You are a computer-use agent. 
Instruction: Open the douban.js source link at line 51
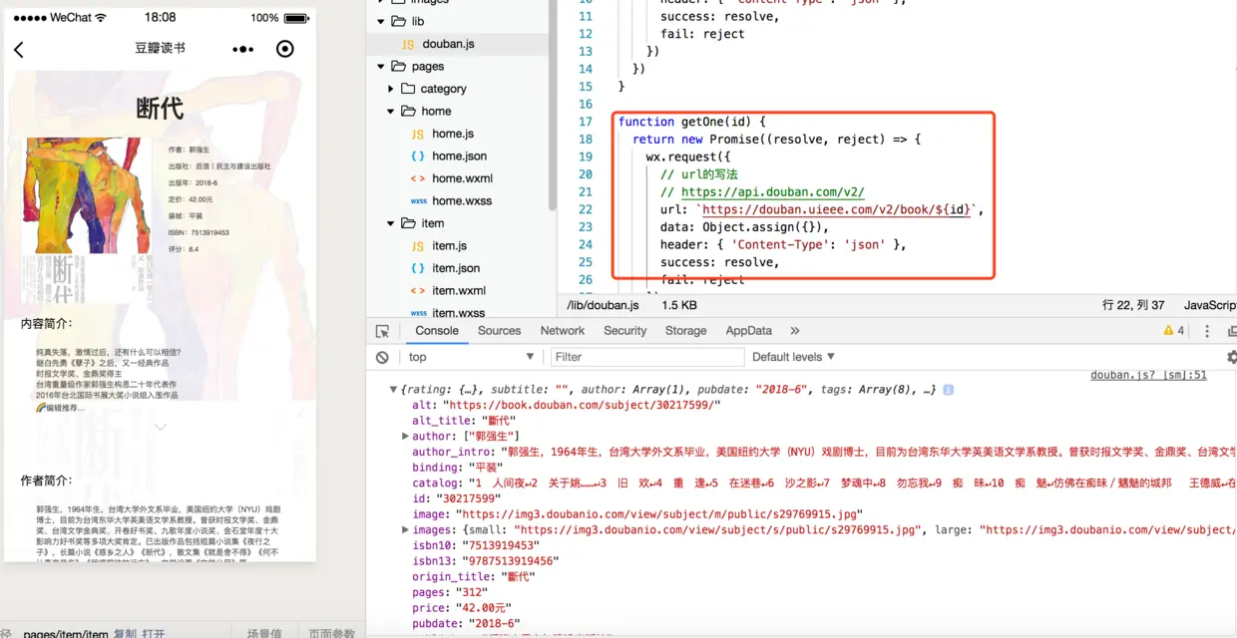pyautogui.click(x=1148, y=375)
